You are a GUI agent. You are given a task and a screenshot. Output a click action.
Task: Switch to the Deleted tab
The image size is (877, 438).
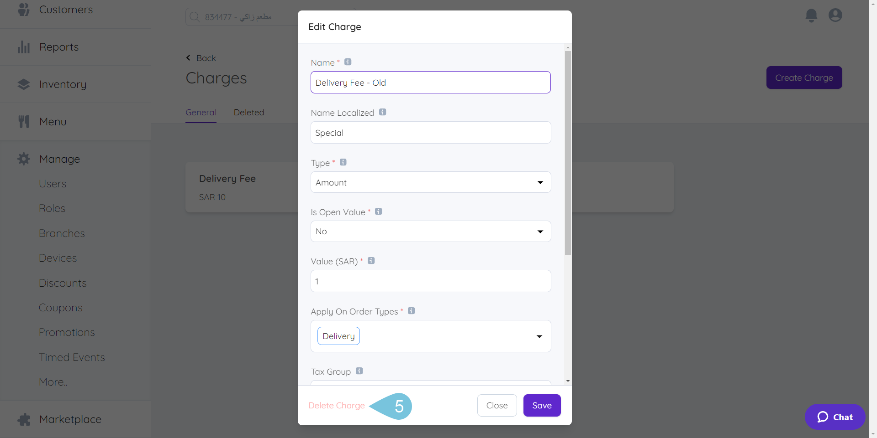click(x=249, y=113)
